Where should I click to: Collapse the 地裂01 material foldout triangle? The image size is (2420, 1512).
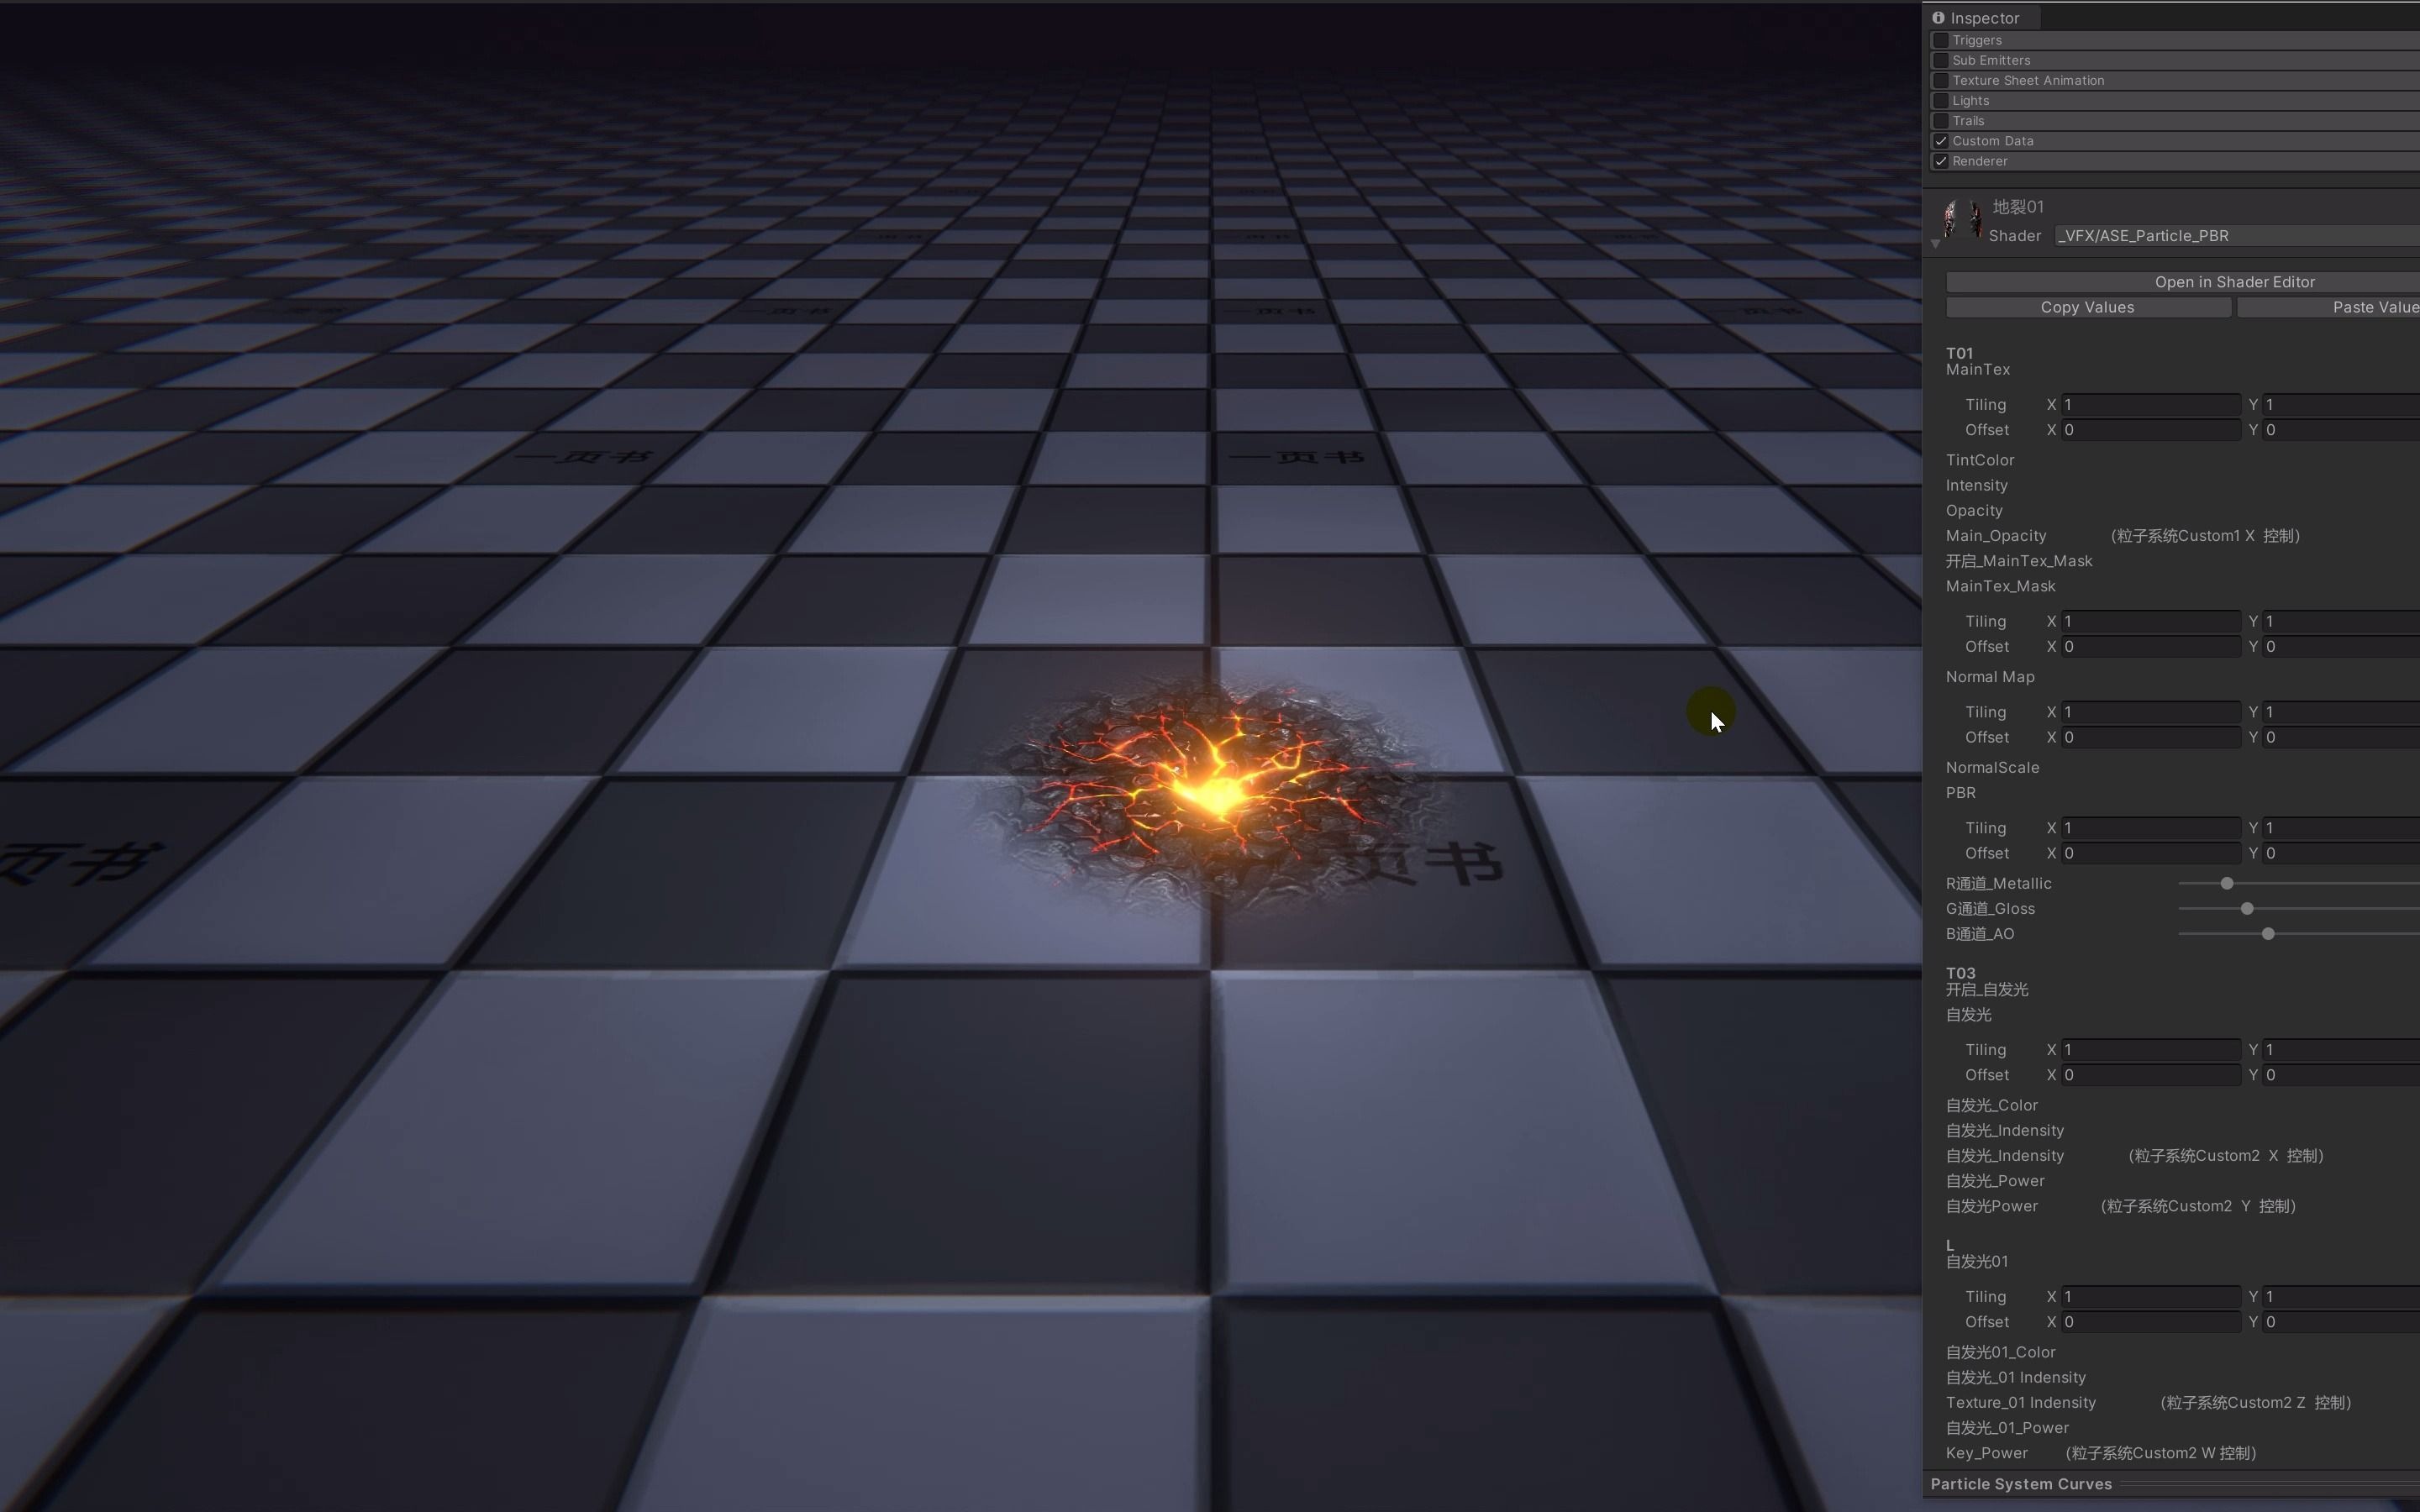tap(1937, 244)
